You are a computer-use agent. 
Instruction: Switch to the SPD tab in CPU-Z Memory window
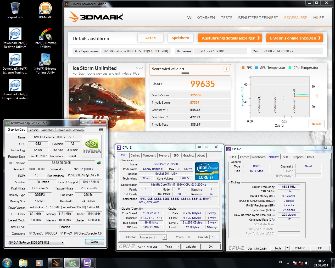click(x=285, y=157)
